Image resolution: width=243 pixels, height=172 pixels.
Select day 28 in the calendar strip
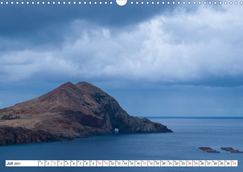coord(215,164)
